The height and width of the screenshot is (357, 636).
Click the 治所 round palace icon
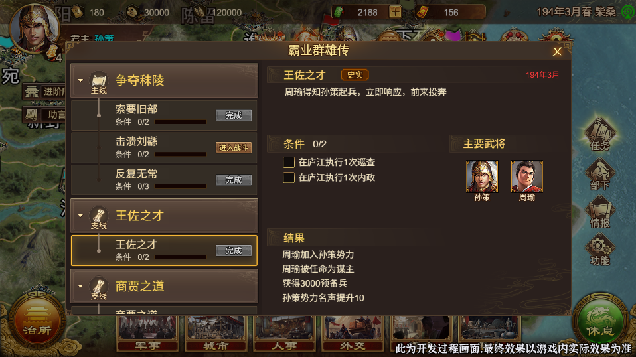click(37, 321)
